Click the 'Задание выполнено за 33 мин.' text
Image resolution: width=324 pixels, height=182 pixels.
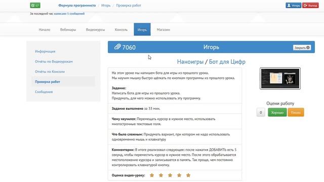pyautogui.click(x=136, y=109)
